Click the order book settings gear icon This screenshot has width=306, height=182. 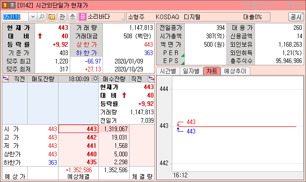[95, 79]
